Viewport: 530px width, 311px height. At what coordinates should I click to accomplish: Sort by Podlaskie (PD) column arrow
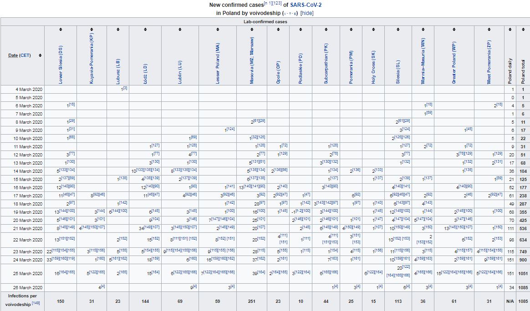301,30
